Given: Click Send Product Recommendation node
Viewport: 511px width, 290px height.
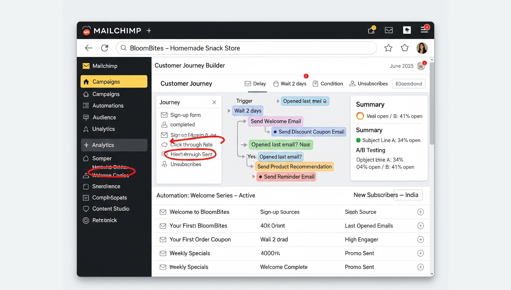Looking at the screenshot, I should [294, 167].
